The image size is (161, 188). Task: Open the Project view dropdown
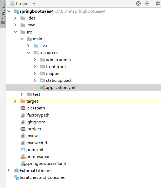pos(34,4)
